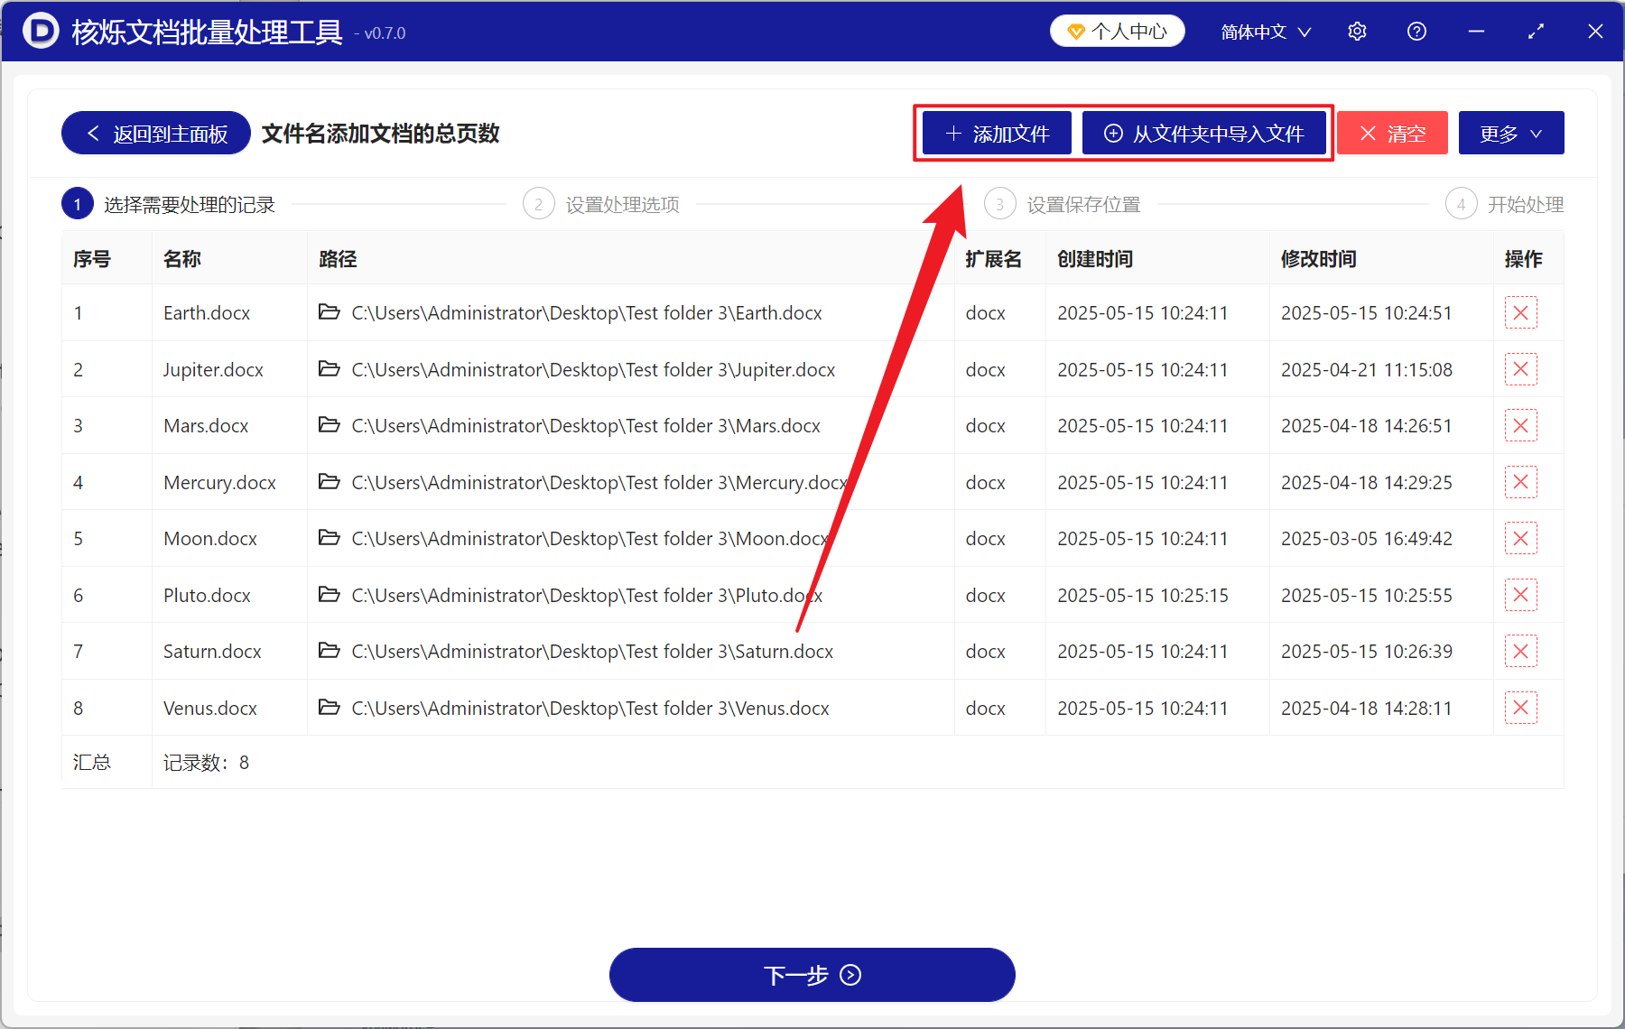1625x1029 pixels.
Task: Remove Jupiter.docx using its red X icon
Action: pos(1520,369)
